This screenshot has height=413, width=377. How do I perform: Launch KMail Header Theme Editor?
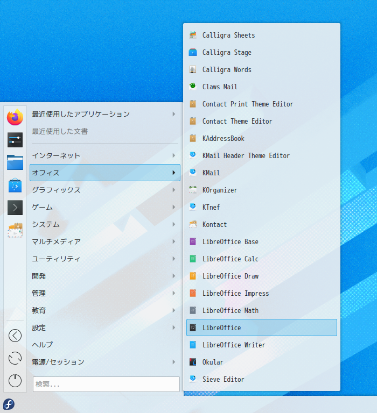point(262,155)
